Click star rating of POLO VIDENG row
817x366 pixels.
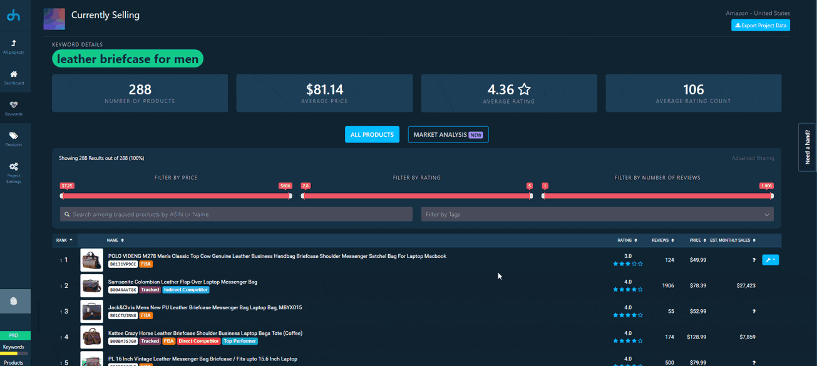tap(628, 264)
